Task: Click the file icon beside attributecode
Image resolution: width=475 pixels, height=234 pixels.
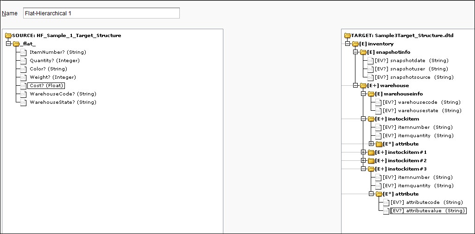Action: 386,202
